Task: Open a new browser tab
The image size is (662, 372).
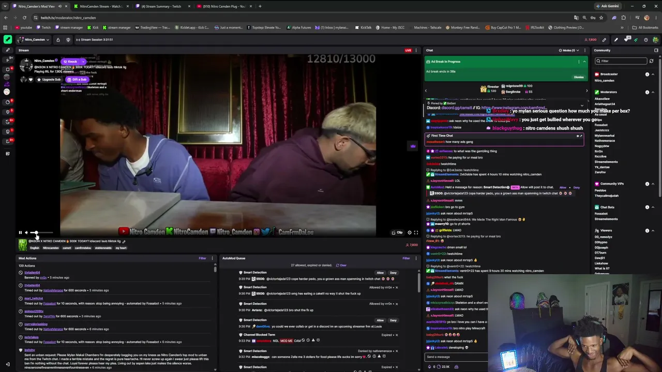Action: (x=260, y=6)
